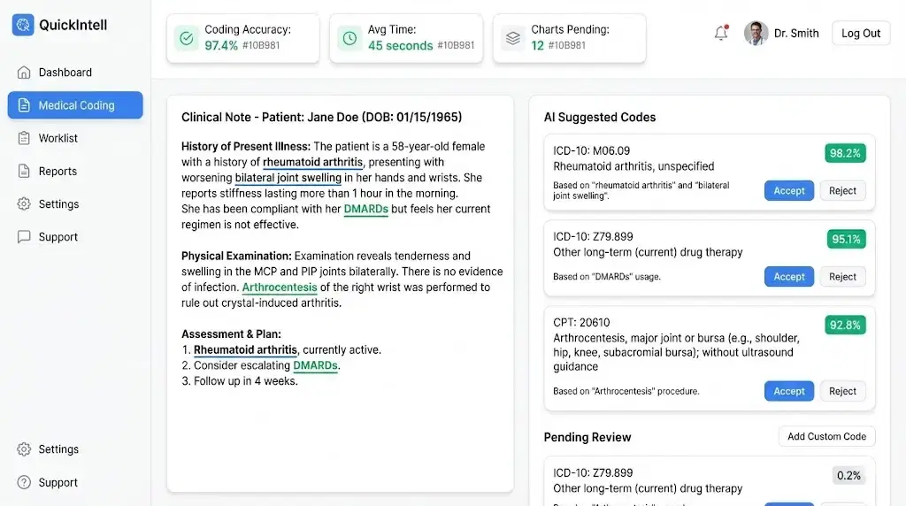Viewport: 906px width, 506px height.
Task: Click the upper Settings gear icon
Action: click(24, 203)
